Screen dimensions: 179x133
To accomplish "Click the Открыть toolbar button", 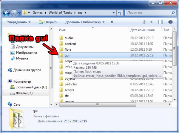I will pyautogui.click(x=48, y=22).
